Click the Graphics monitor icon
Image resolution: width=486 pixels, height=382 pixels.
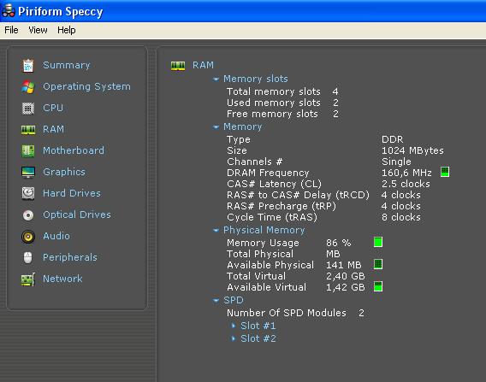point(28,172)
